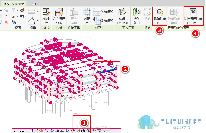
Task: Click the 1 : 100 view scale
Action: click(19, 131)
